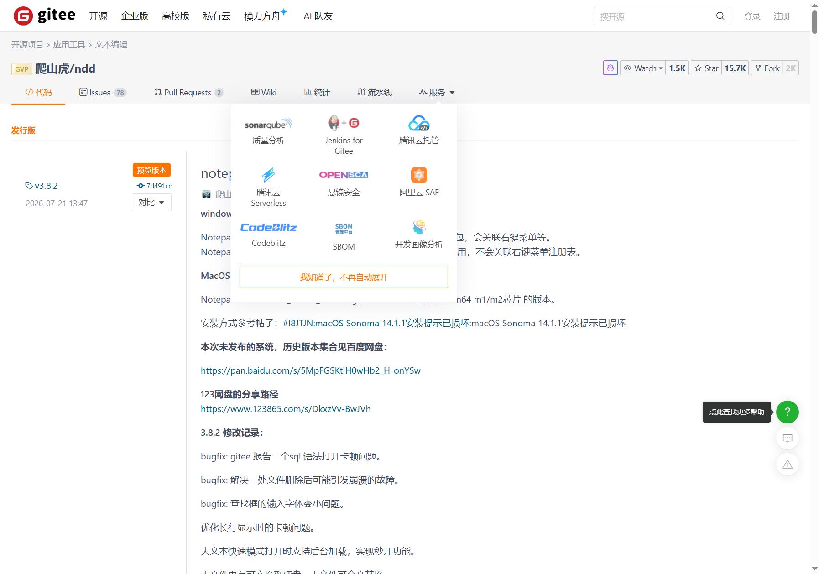Open the 统计 statistics tab

tap(317, 92)
